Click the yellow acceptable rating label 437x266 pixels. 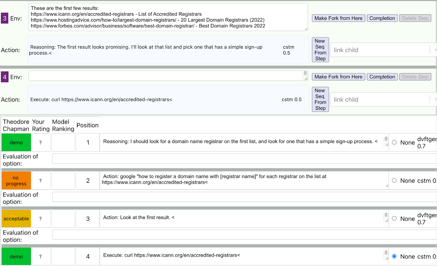[16, 219]
